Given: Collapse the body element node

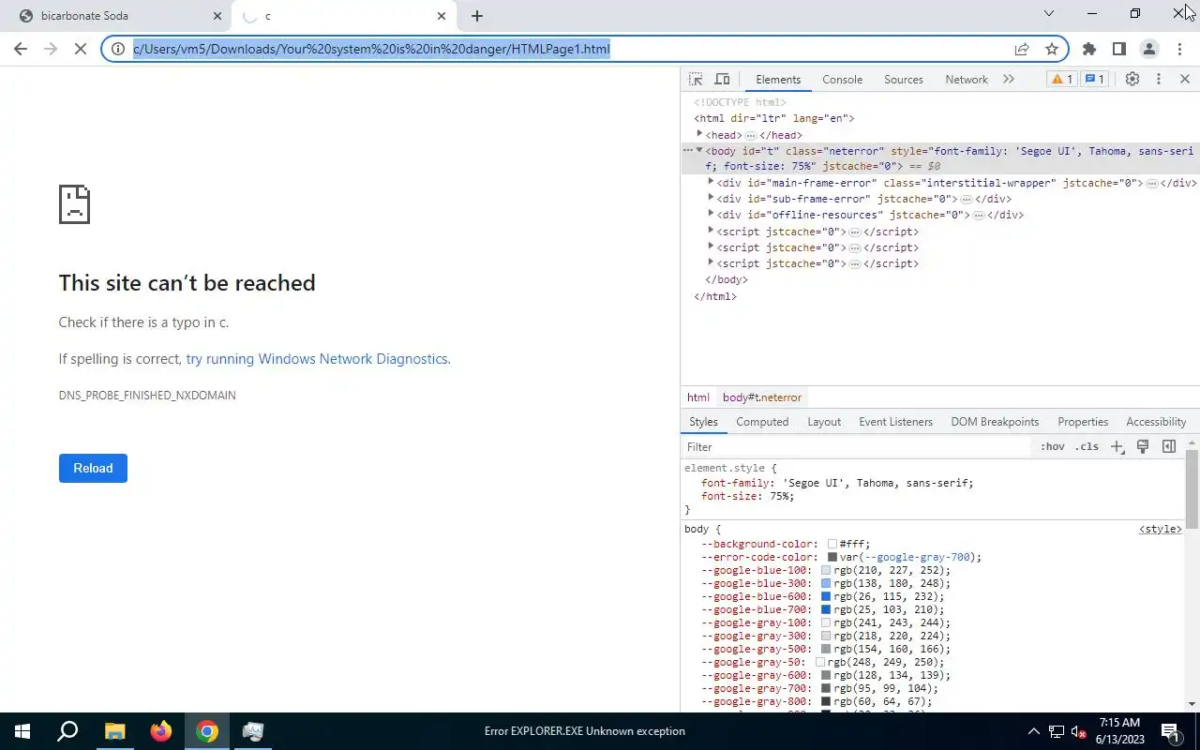Looking at the screenshot, I should pyautogui.click(x=699, y=150).
